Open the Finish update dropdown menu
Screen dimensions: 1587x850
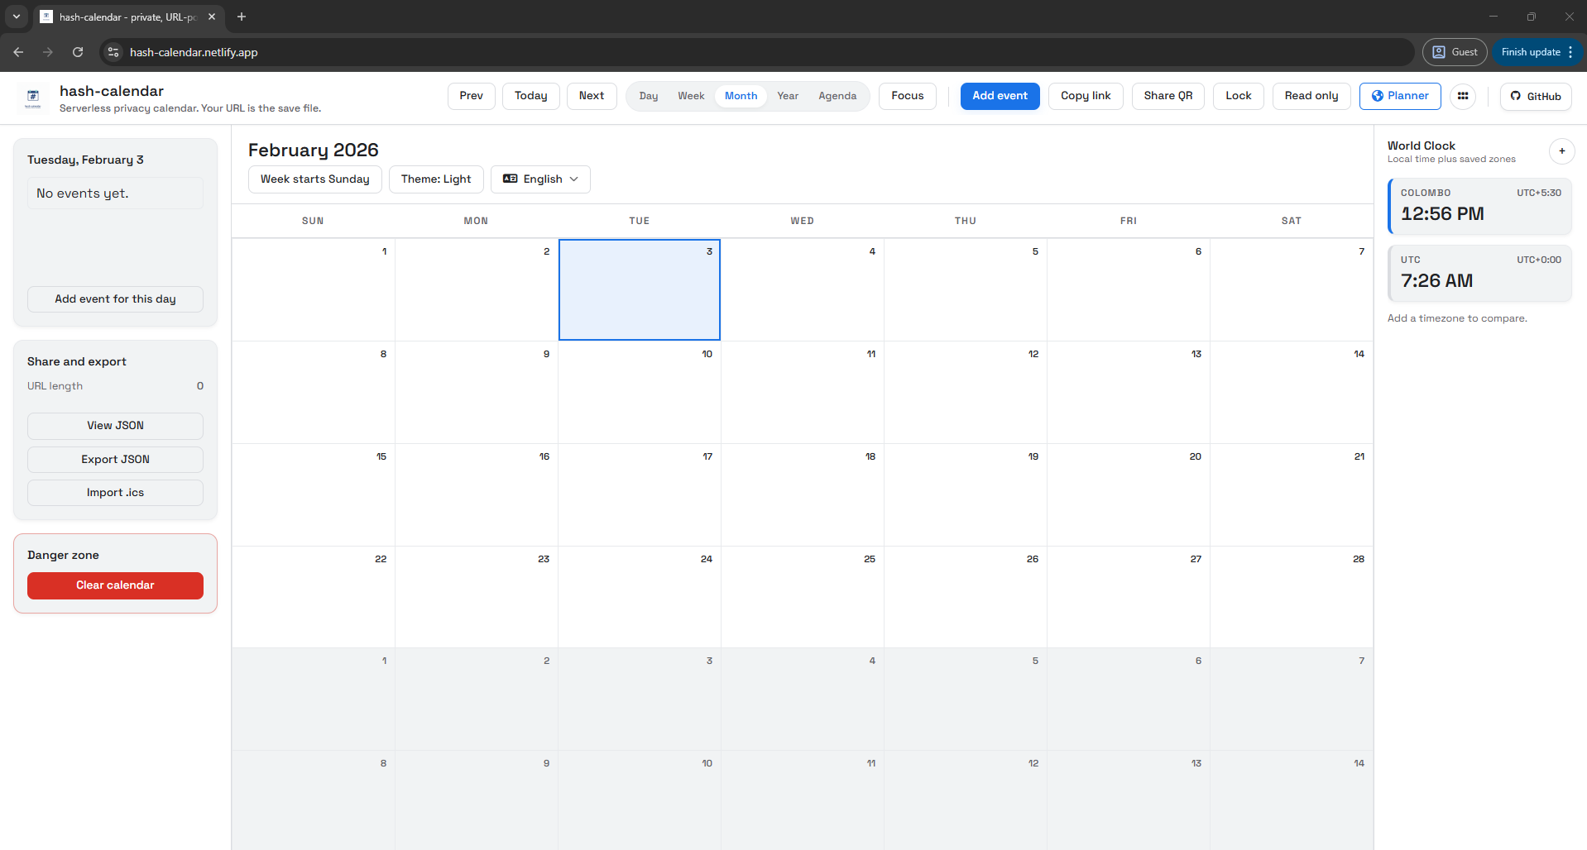(x=1570, y=51)
